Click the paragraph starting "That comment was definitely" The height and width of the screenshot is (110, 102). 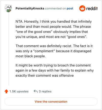click(x=54, y=51)
